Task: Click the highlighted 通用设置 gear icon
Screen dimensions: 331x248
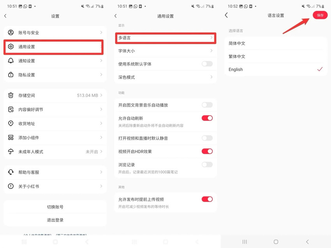Action: pyautogui.click(x=10, y=47)
